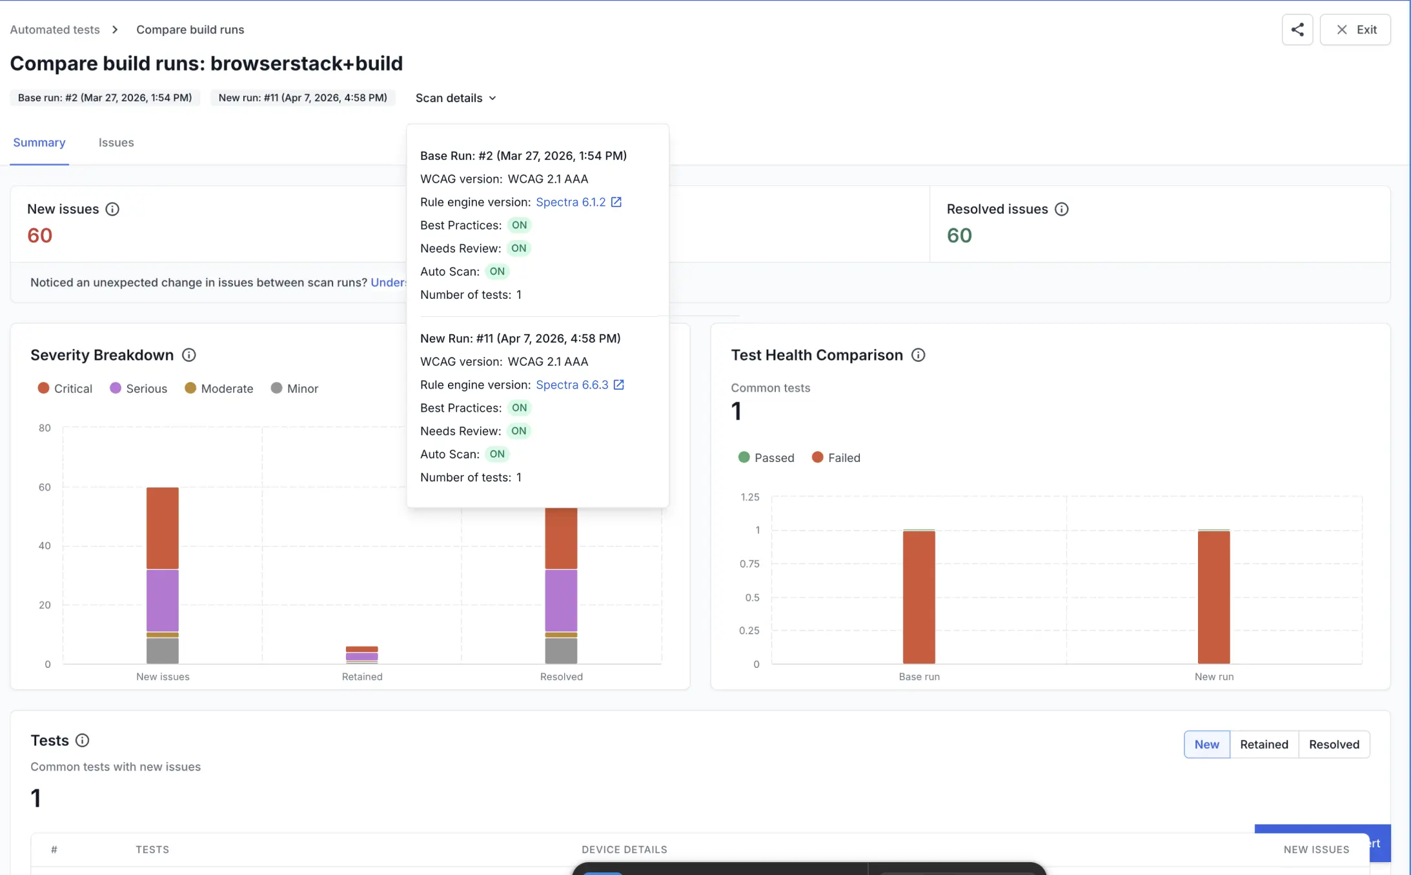The image size is (1411, 875).
Task: Click the New run failed bar
Action: click(x=1213, y=597)
